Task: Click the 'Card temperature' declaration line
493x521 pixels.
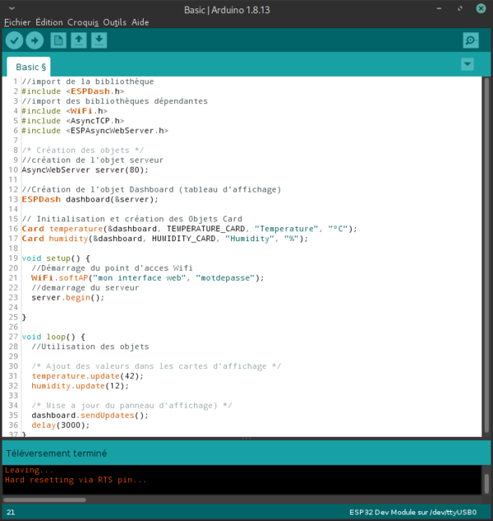Action: (190, 229)
